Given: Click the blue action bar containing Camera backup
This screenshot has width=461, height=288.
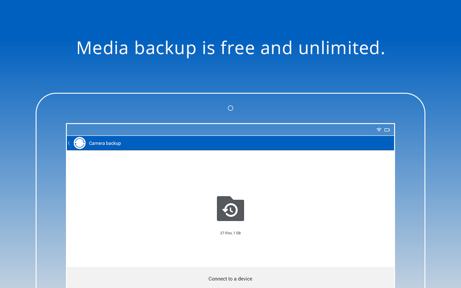Looking at the screenshot, I should (230, 143).
